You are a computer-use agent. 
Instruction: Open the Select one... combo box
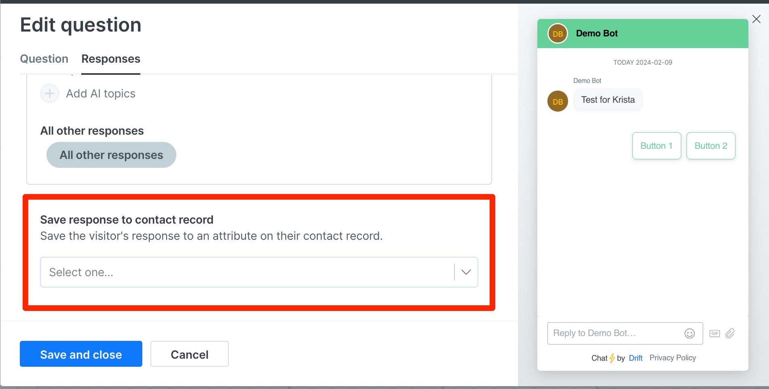click(x=259, y=272)
